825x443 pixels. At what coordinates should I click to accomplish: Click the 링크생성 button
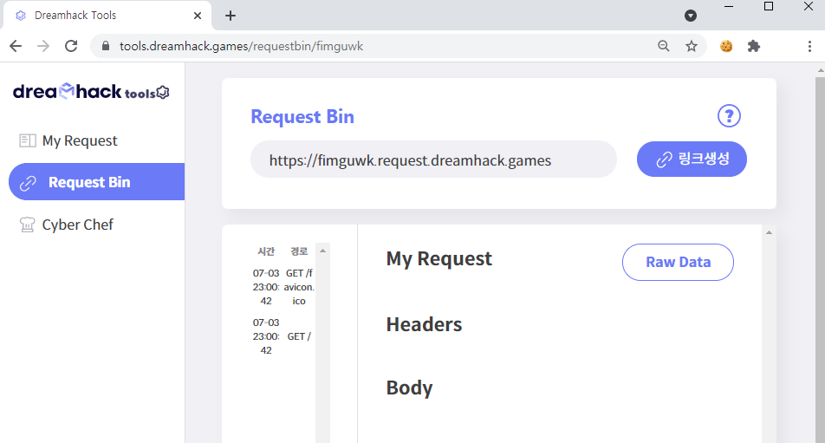click(692, 159)
